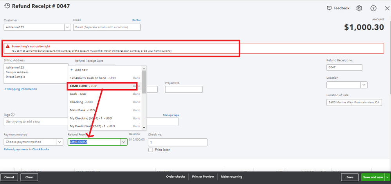Click the Check no. field
This screenshot has height=184, width=391.
[178, 143]
